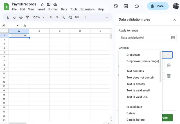Image resolution: width=180 pixels, height=124 pixels.
Task: Open the zoom 100% dropdown
Action: click(38, 17)
